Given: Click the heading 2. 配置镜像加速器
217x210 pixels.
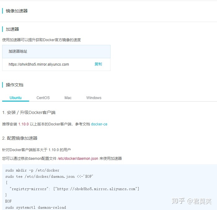Looking at the screenshot, I should (x=20, y=138).
